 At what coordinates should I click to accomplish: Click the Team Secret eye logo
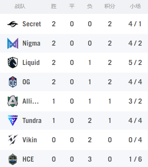pyautogui.click(x=13, y=24)
